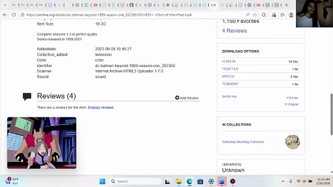Viewport: 333px width, 187px height.
Task: Click the Item Size value 19.3G
Action: point(100,24)
